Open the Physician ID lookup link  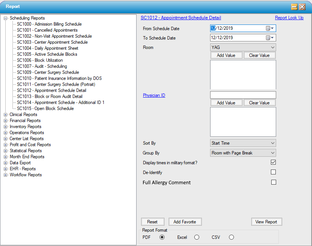154,95
